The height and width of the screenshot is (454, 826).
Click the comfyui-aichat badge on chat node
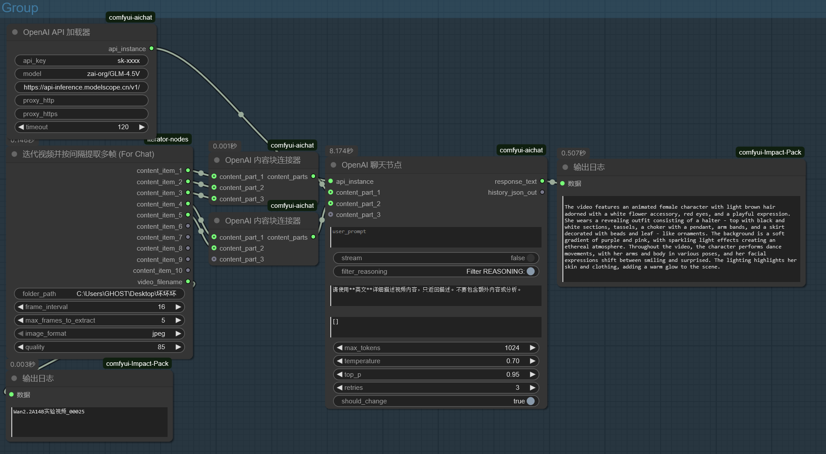click(521, 150)
